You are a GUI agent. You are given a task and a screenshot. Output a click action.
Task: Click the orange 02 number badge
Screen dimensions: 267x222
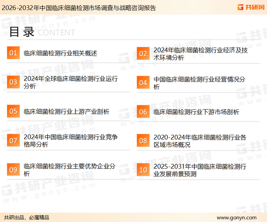pyautogui.click(x=143, y=54)
